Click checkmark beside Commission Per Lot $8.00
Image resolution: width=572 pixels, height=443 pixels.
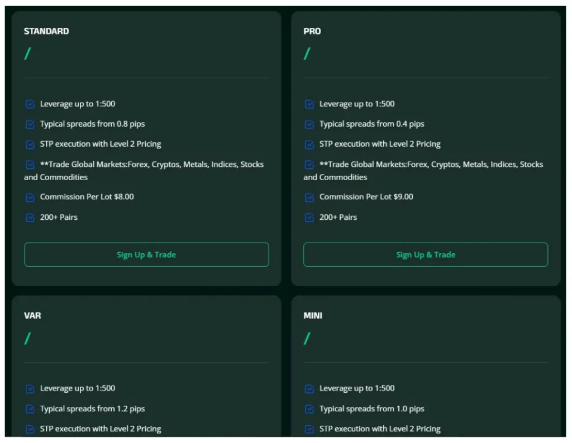pos(30,197)
